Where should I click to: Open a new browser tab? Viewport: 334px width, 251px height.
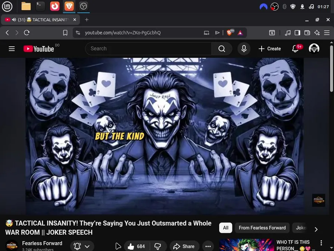(87, 20)
